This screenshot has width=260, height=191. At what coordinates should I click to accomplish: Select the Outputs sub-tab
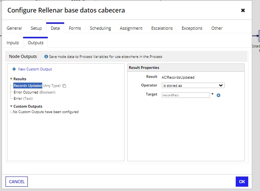(36, 43)
